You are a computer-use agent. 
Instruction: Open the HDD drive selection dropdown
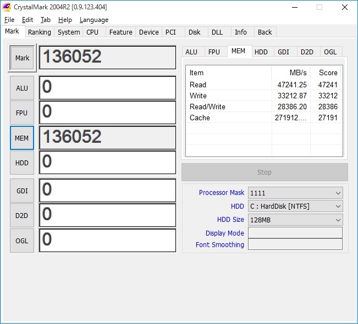pyautogui.click(x=295, y=206)
